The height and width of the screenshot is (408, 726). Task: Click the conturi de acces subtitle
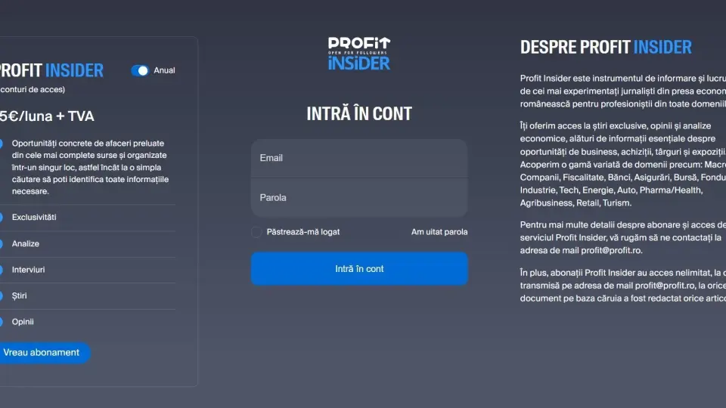33,90
